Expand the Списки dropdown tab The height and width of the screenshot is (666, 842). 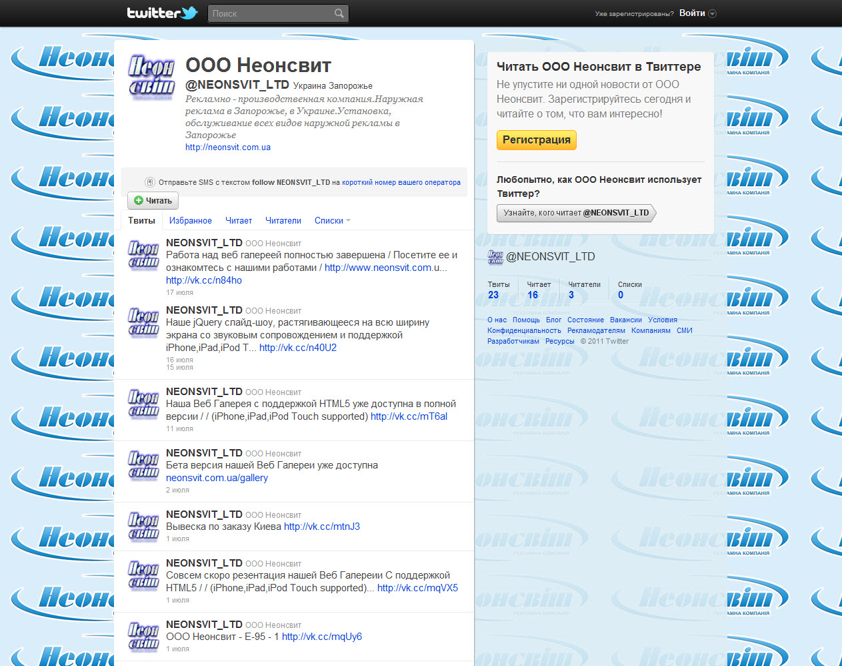[x=333, y=221]
